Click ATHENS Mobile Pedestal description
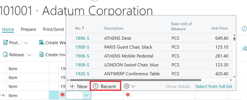This screenshot has width=247, height=100. (129, 56)
